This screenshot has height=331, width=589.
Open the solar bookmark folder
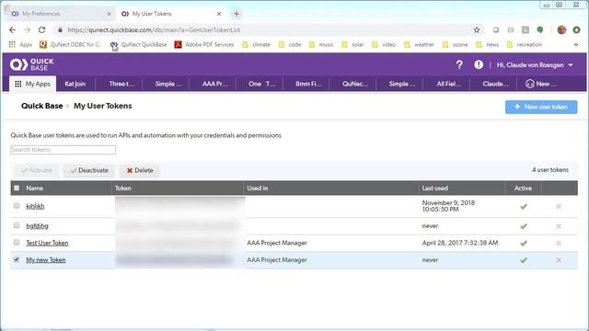click(x=352, y=44)
